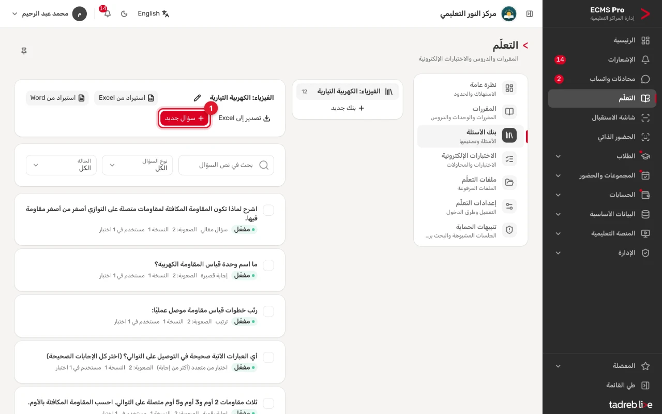Click the تنبيهات الحماية section label
This screenshot has width=662, height=414.
click(x=476, y=227)
